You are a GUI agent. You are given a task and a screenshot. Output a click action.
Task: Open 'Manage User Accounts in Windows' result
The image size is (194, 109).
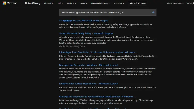(x=89, y=65)
